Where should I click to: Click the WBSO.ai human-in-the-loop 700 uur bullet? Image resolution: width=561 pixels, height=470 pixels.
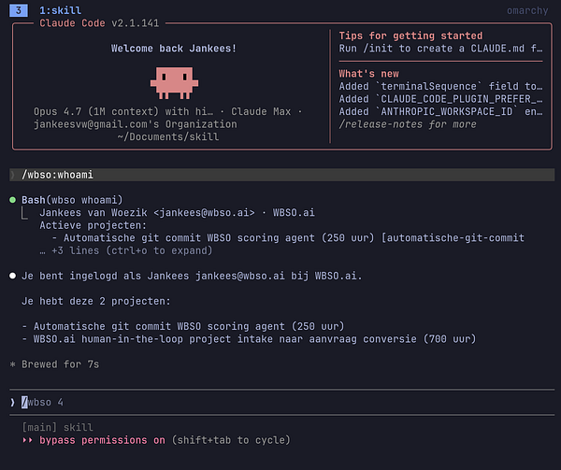(249, 339)
